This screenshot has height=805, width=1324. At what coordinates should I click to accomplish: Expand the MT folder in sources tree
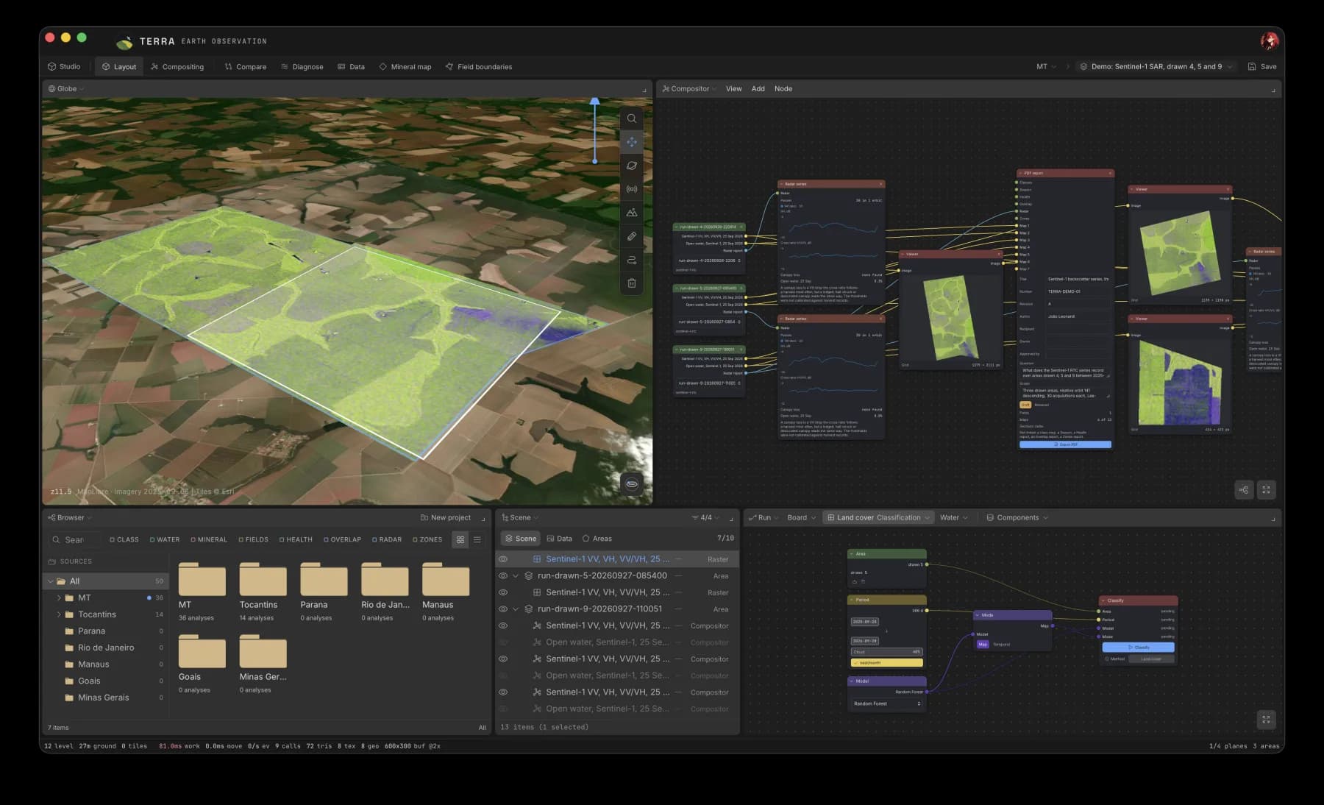coord(59,597)
